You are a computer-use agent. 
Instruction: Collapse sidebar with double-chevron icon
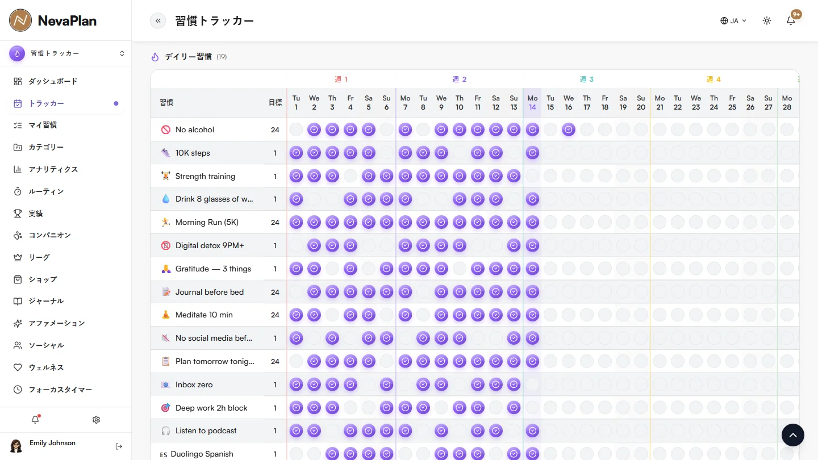158,20
